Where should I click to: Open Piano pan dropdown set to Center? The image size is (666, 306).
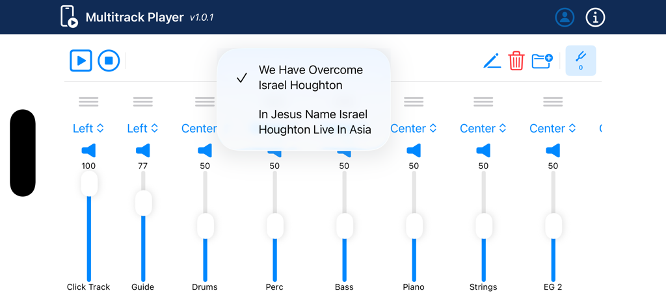(414, 128)
